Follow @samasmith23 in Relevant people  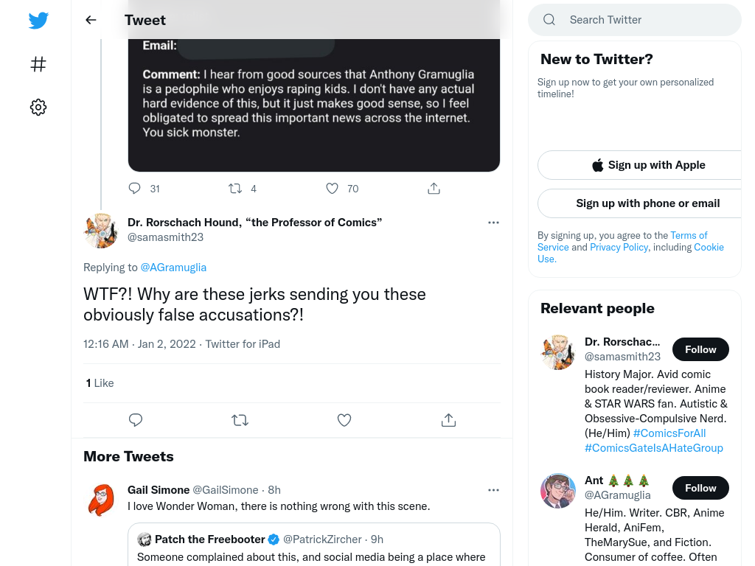(700, 349)
